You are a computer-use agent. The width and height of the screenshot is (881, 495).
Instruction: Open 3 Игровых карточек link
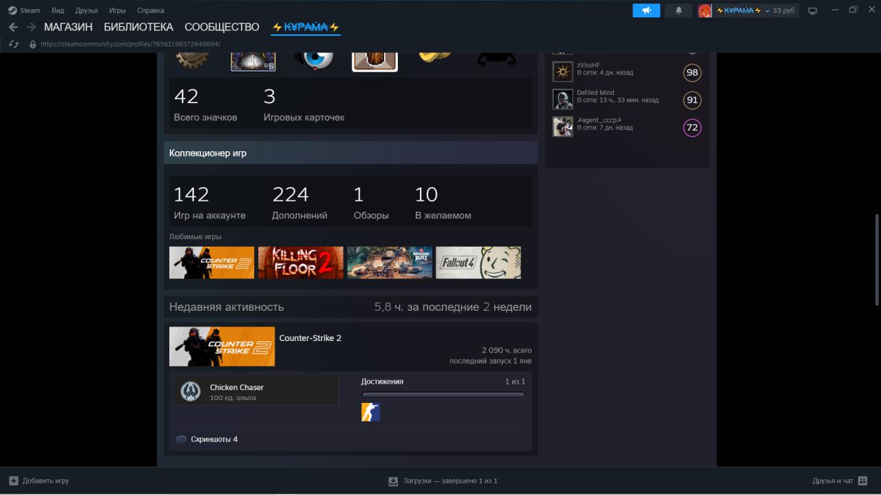[x=304, y=104]
